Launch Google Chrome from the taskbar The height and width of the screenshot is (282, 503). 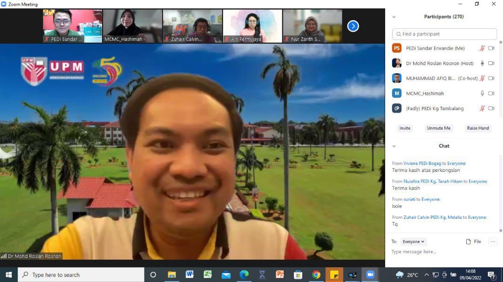click(x=316, y=275)
